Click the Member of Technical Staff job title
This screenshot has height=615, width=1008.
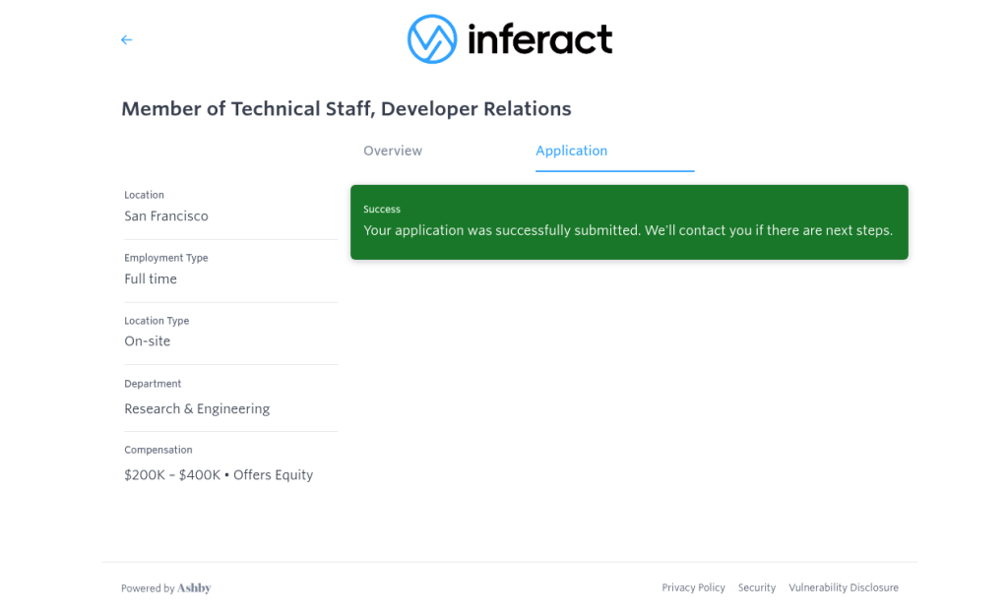[x=346, y=108]
